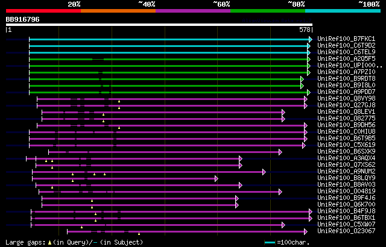
Task: Click the UniRef100_Q27GJ8 label
Action: (346, 105)
